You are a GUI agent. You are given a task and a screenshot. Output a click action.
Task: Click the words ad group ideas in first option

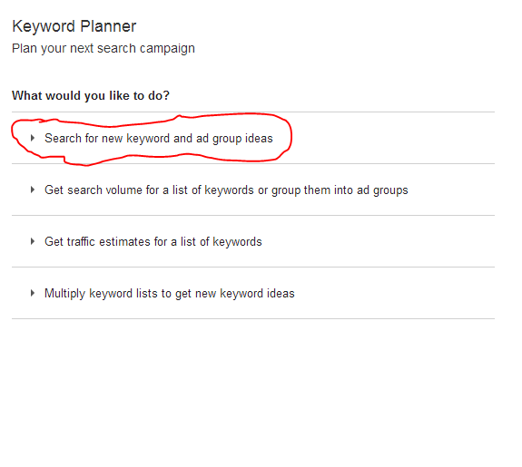(x=234, y=139)
